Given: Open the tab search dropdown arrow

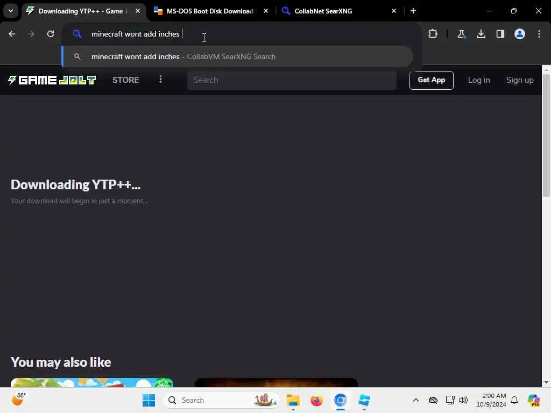Looking at the screenshot, I should (11, 11).
